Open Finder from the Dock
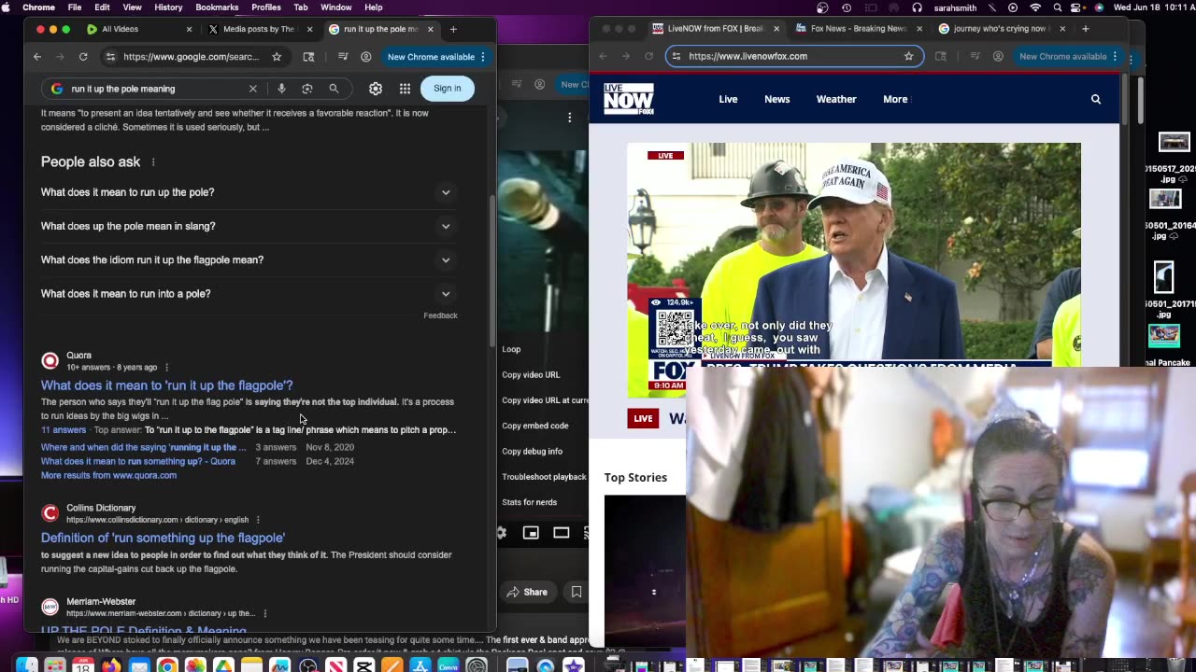The image size is (1196, 672). [27, 665]
